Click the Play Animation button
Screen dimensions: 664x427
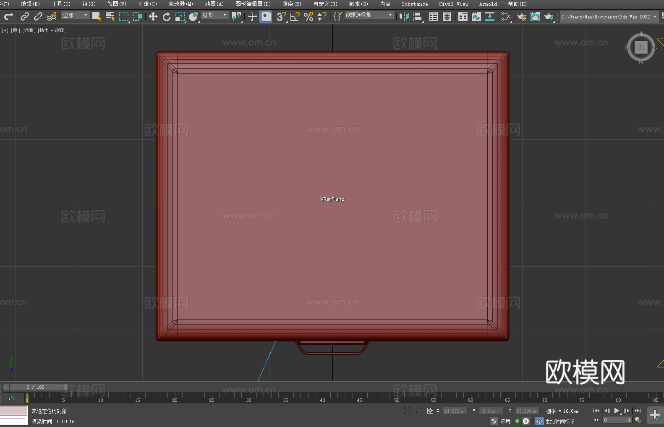click(x=617, y=411)
